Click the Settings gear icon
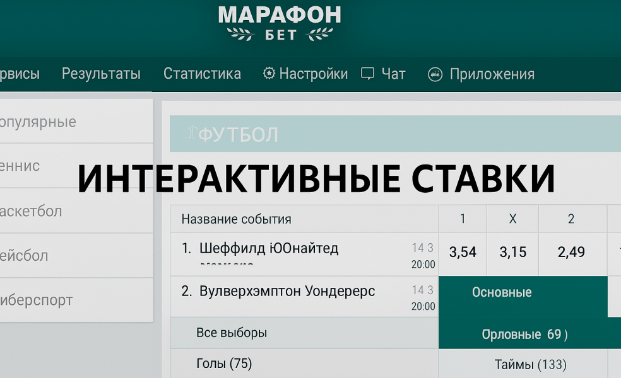 (269, 74)
